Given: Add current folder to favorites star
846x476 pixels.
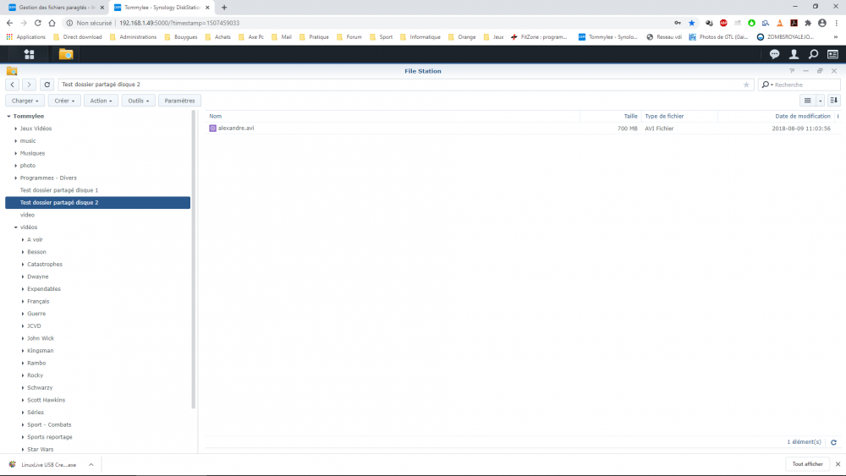Looking at the screenshot, I should pos(746,85).
